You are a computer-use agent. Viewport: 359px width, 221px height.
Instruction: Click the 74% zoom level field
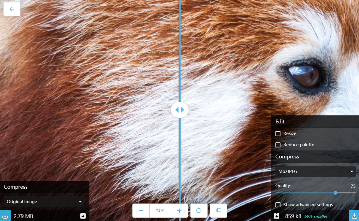tap(160, 211)
